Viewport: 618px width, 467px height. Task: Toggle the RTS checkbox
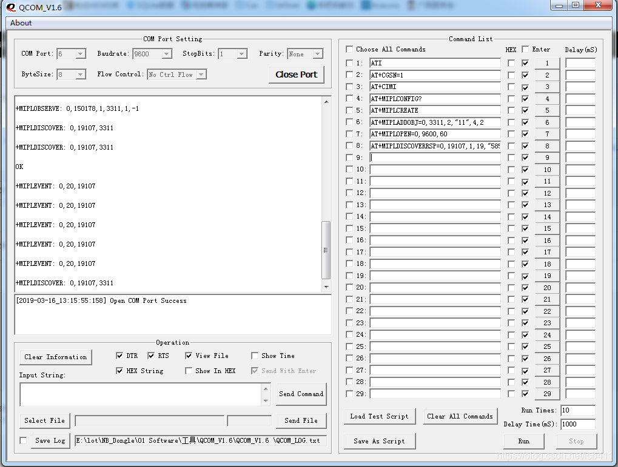click(x=151, y=356)
